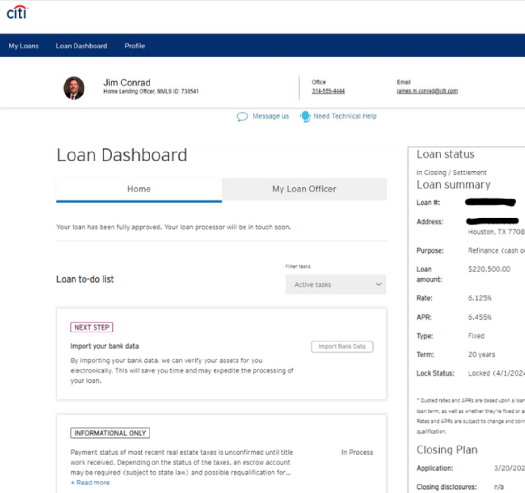525x493 pixels.
Task: Click the technical help headset icon
Action: [x=305, y=116]
